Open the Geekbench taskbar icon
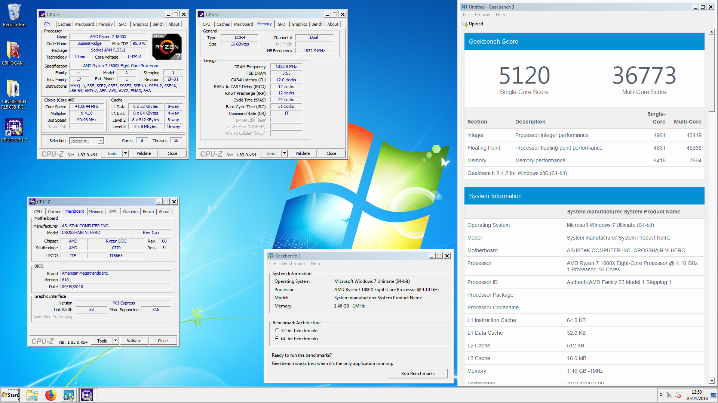718x403 pixels. pos(69,395)
